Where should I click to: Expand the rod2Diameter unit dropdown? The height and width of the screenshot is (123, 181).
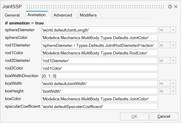173,60
